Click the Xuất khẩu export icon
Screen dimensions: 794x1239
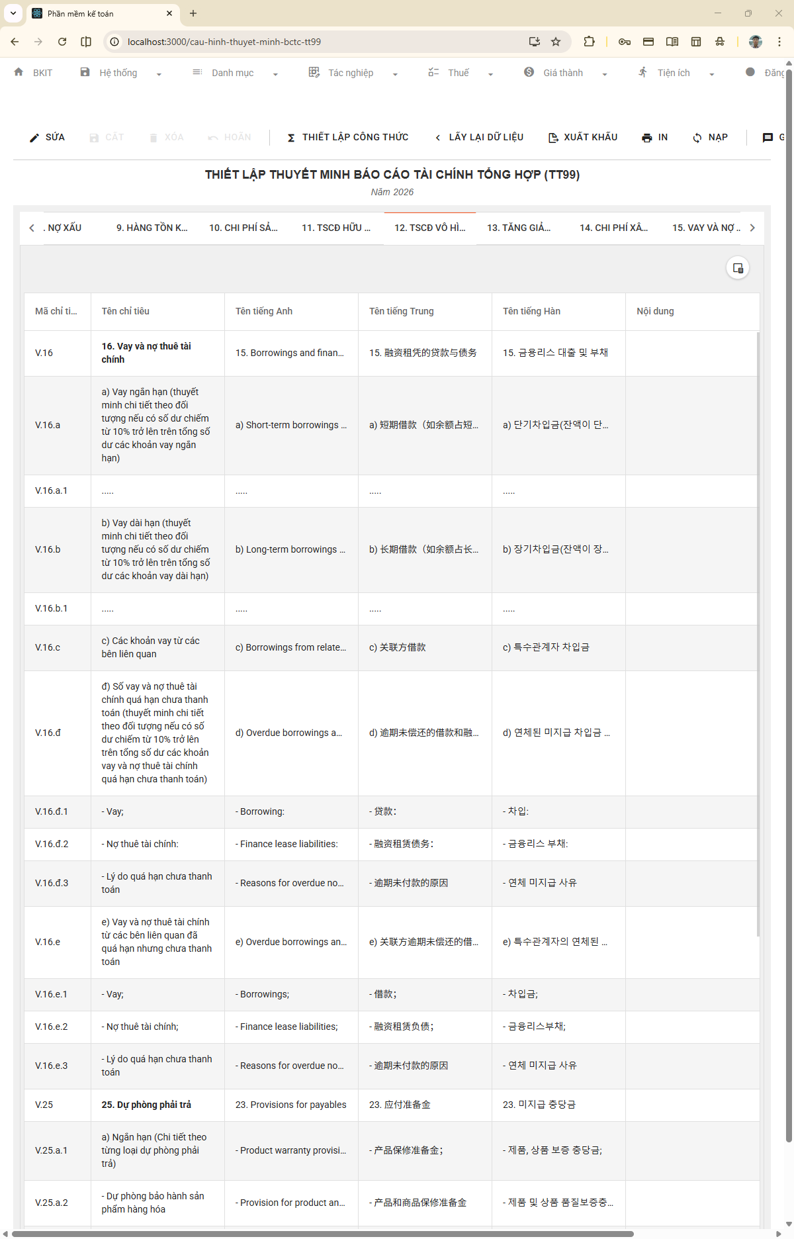553,138
